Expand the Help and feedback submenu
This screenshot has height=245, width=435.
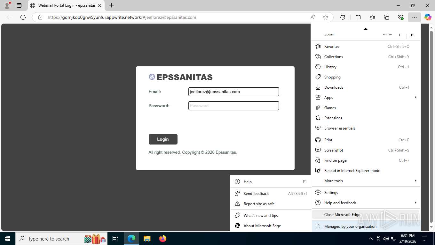366,203
